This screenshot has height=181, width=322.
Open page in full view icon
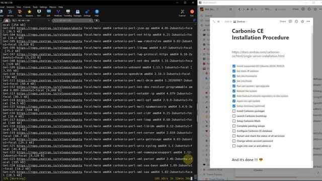(214, 21)
